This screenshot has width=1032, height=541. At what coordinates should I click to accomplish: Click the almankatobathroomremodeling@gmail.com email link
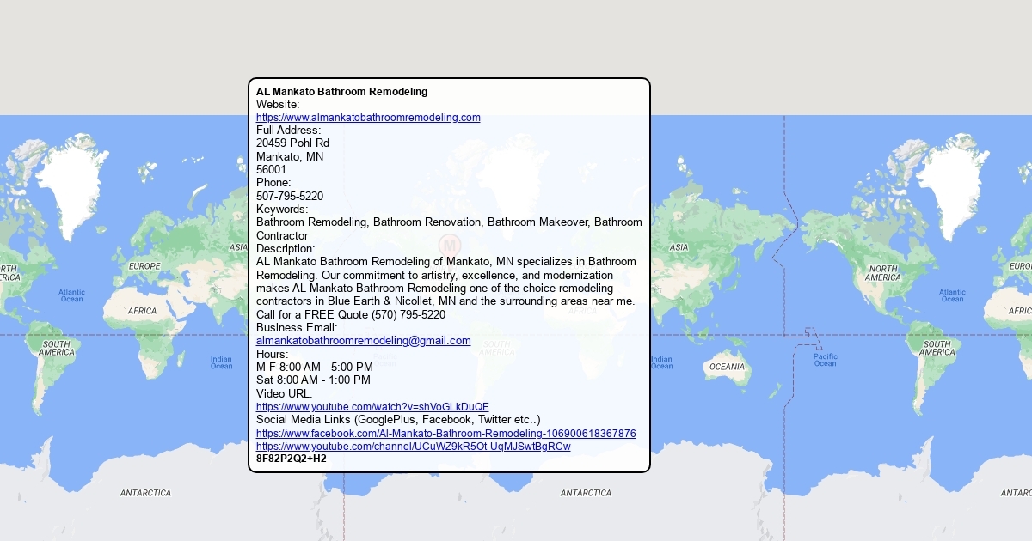click(364, 341)
